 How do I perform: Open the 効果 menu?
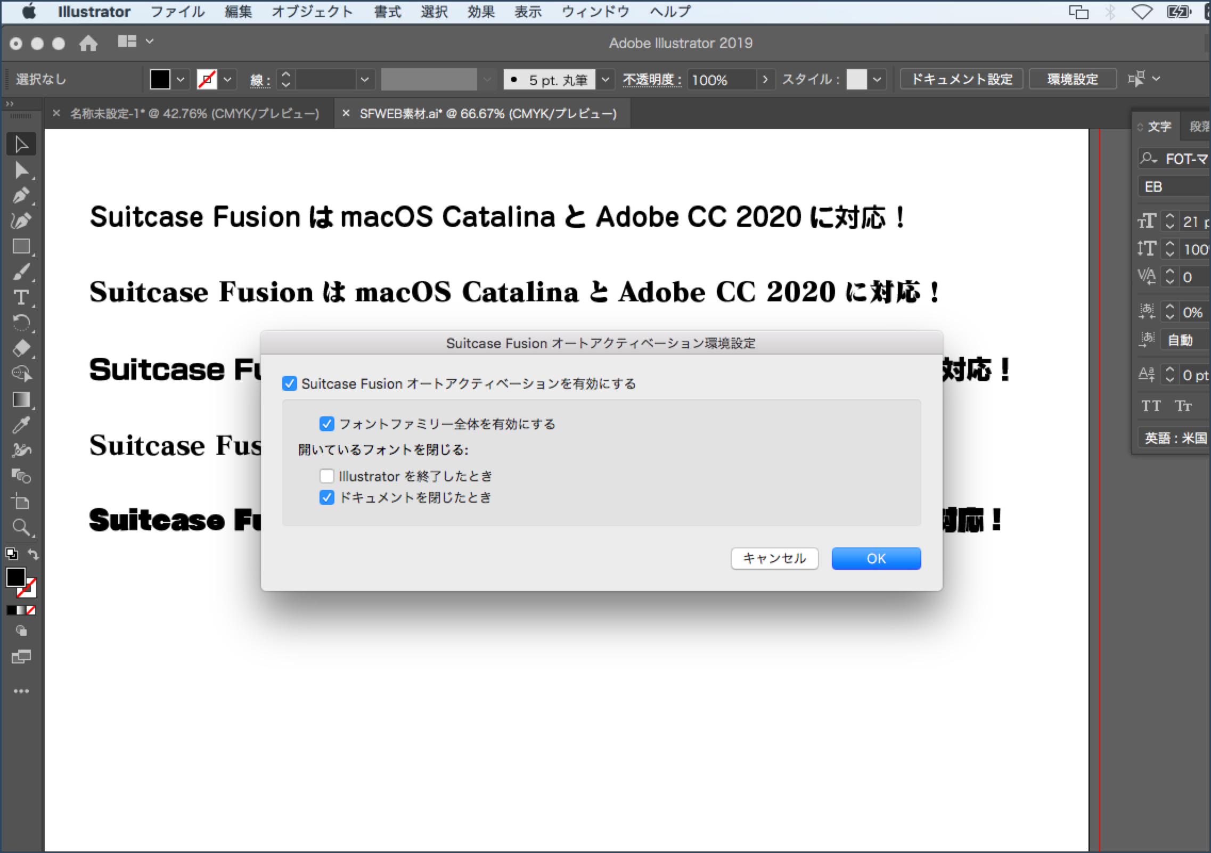click(481, 12)
